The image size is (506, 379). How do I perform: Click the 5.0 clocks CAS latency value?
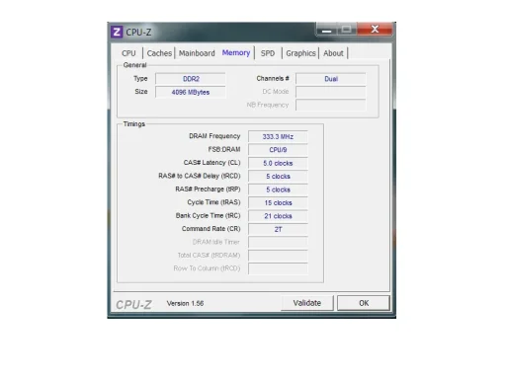click(278, 163)
